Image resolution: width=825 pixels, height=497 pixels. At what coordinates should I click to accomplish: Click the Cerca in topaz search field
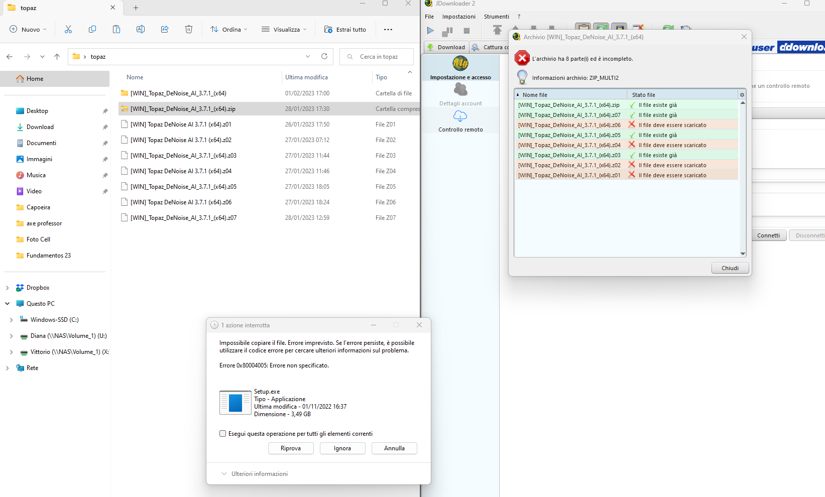[377, 57]
